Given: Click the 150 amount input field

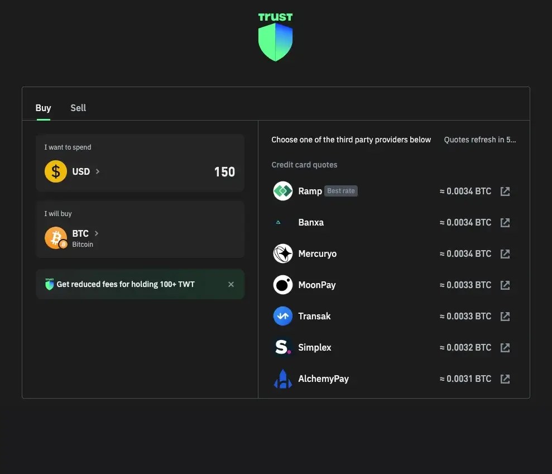Looking at the screenshot, I should [x=224, y=171].
